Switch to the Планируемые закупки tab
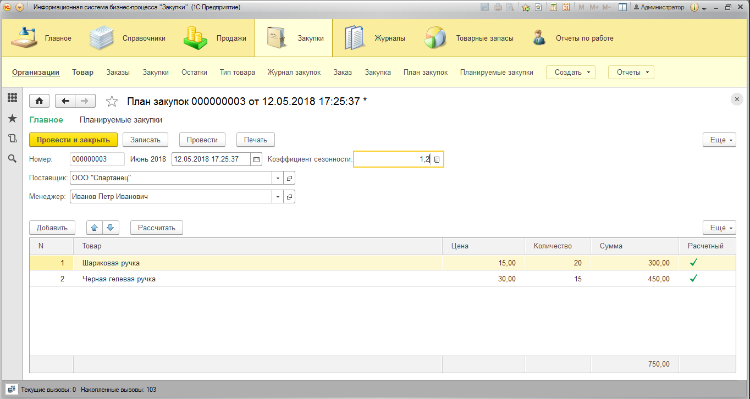 coord(120,120)
